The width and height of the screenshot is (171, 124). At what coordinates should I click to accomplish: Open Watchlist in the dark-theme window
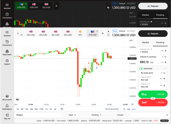(7, 6)
